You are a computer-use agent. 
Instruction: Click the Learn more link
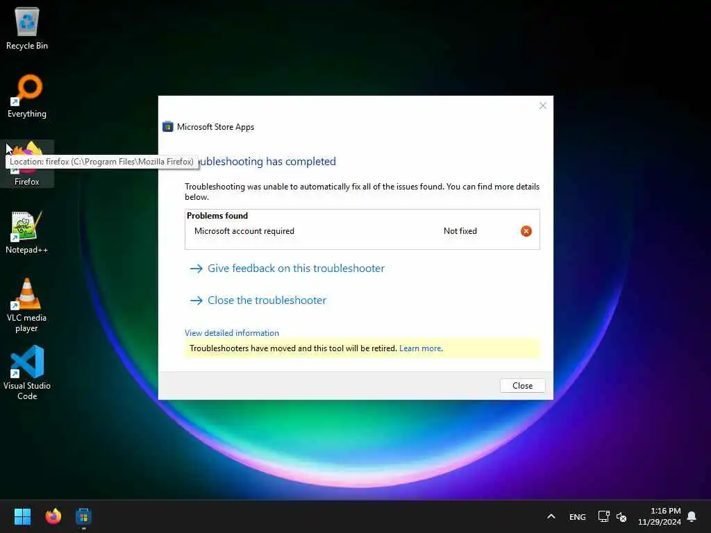coord(420,348)
